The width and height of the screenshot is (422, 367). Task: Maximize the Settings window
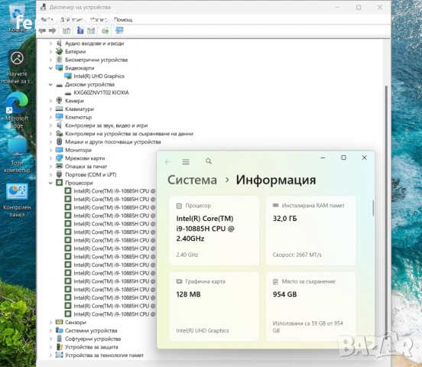click(x=344, y=158)
